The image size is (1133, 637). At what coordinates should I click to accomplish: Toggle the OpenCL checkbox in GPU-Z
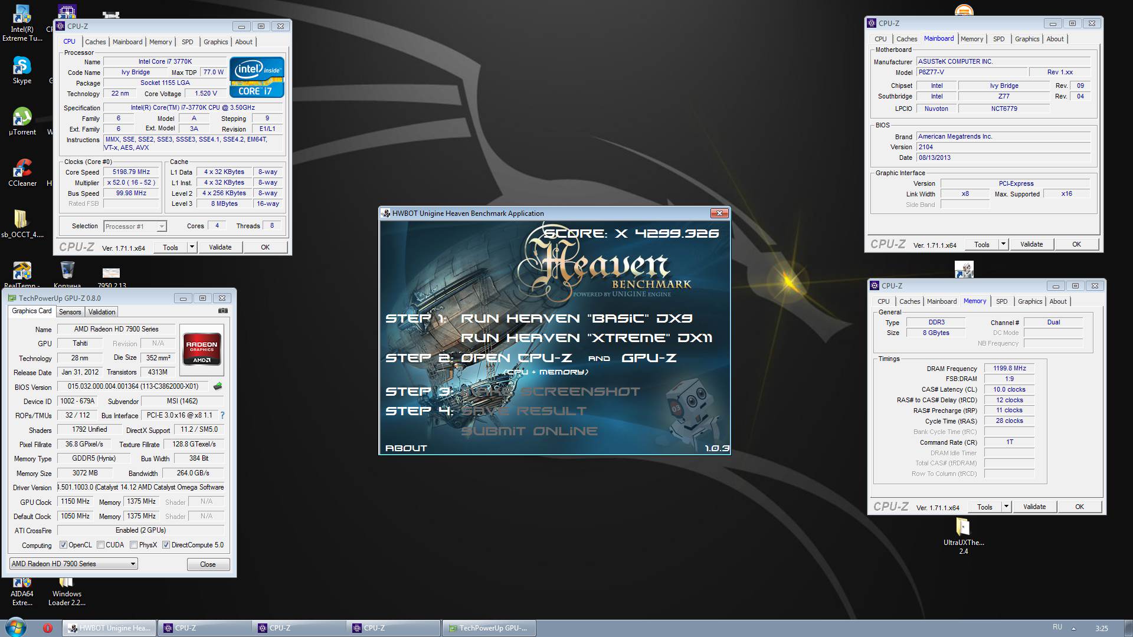pyautogui.click(x=63, y=545)
